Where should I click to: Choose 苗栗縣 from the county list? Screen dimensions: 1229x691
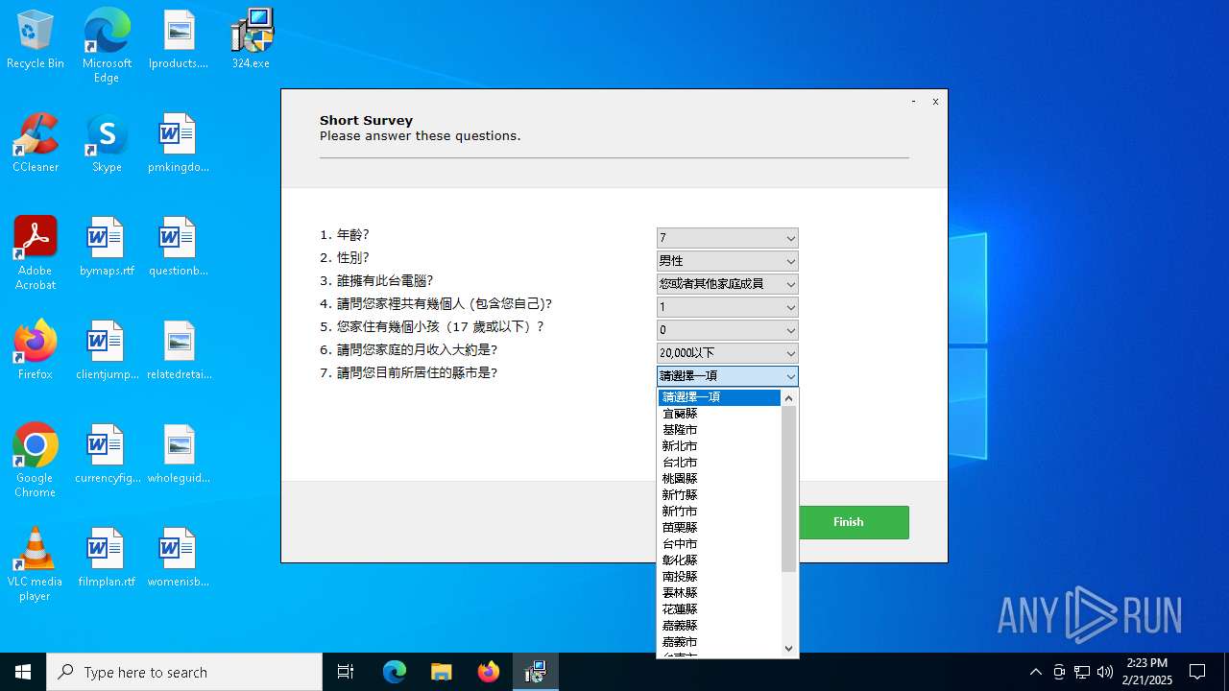click(719, 528)
